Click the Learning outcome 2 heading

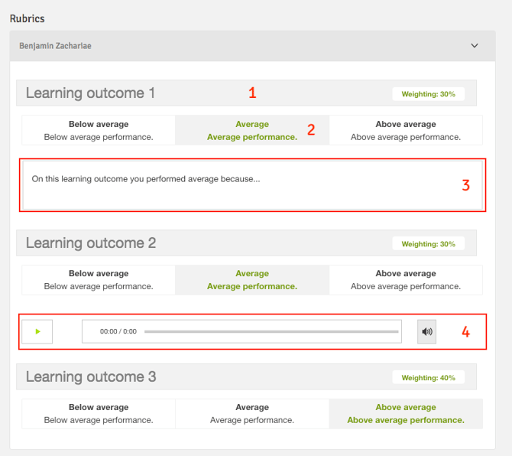[x=91, y=243]
